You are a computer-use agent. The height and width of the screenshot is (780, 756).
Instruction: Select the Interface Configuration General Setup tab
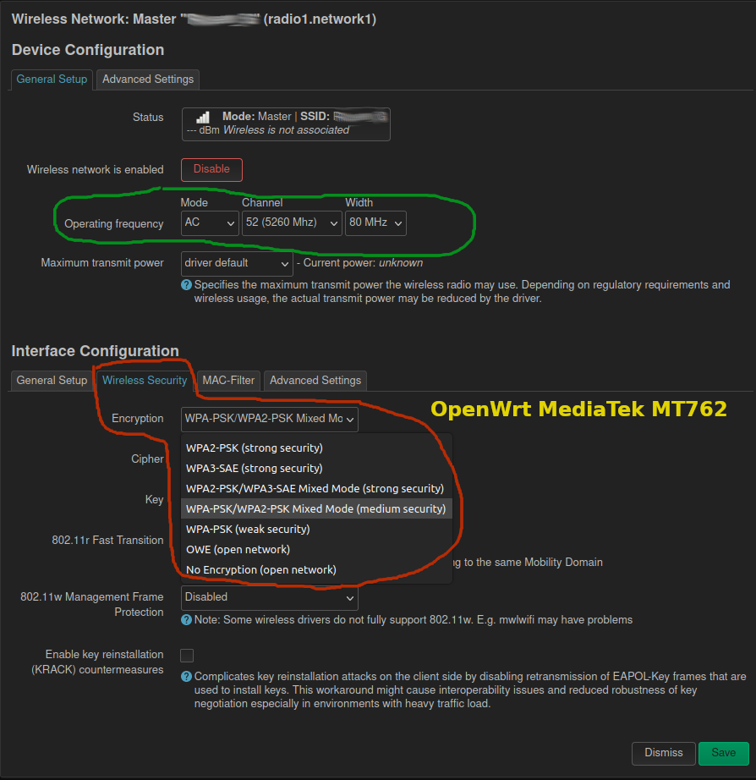[x=52, y=381]
